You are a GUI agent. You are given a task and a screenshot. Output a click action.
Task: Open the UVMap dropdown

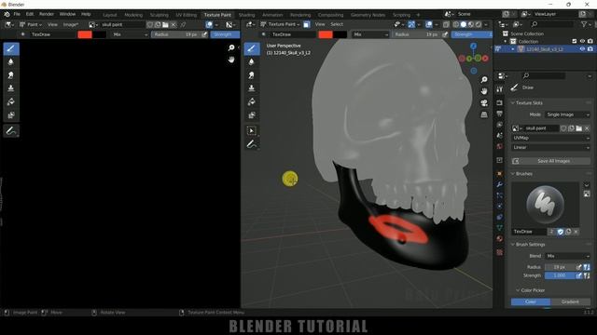click(551, 138)
